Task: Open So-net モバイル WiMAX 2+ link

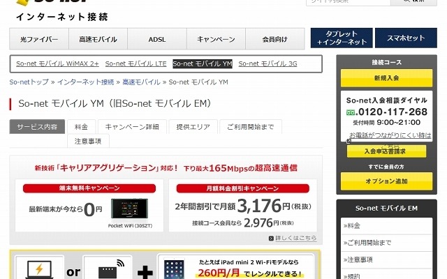Action: pos(57,63)
